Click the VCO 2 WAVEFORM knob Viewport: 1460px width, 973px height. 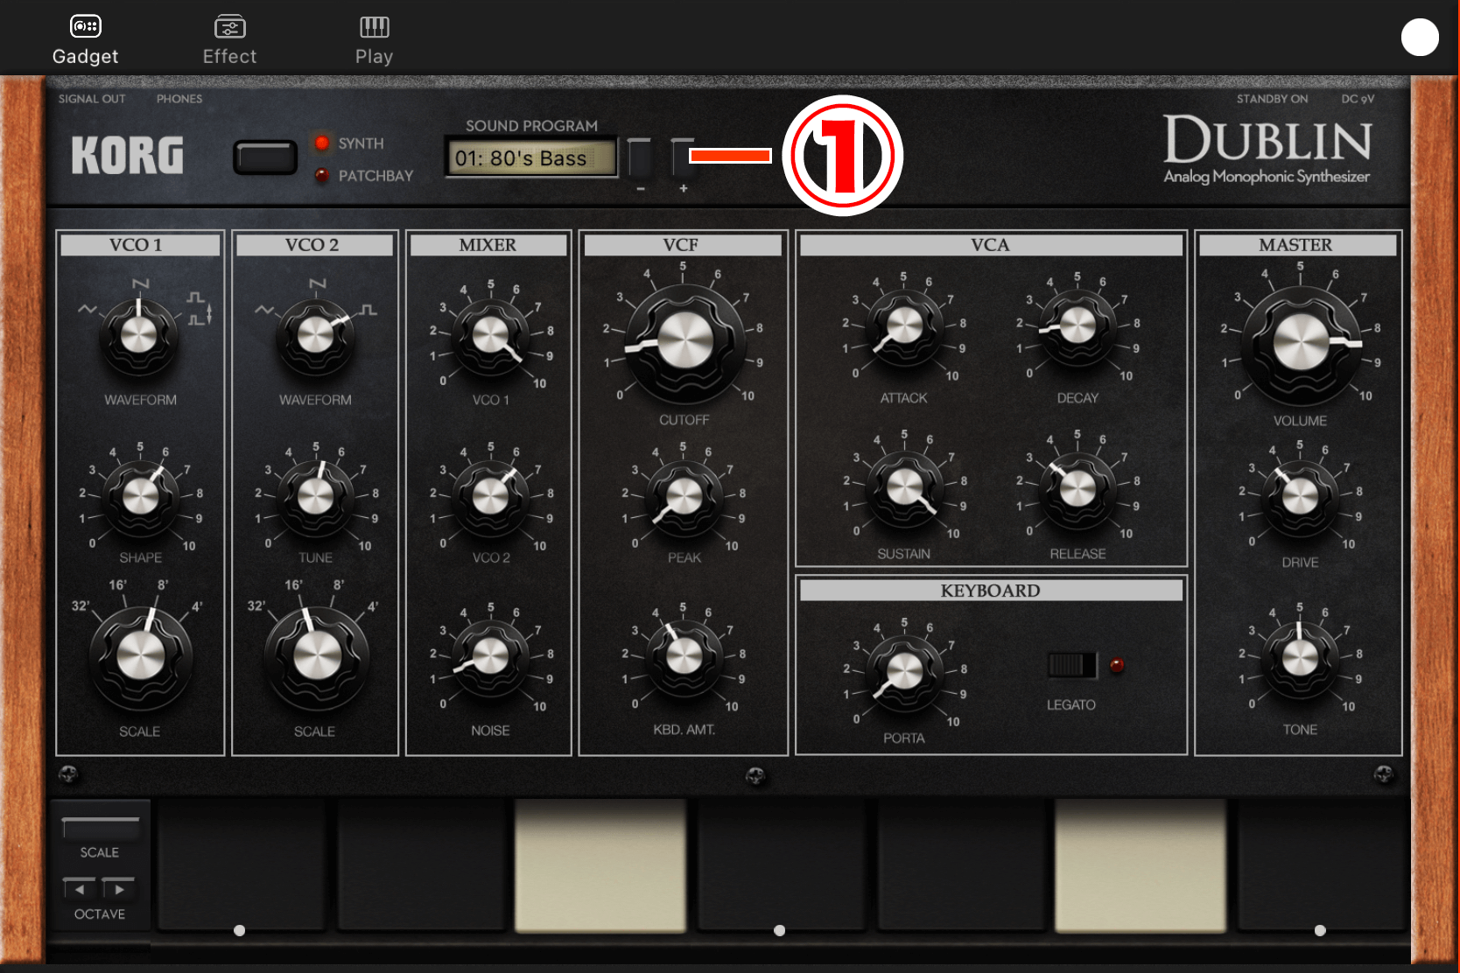(315, 335)
